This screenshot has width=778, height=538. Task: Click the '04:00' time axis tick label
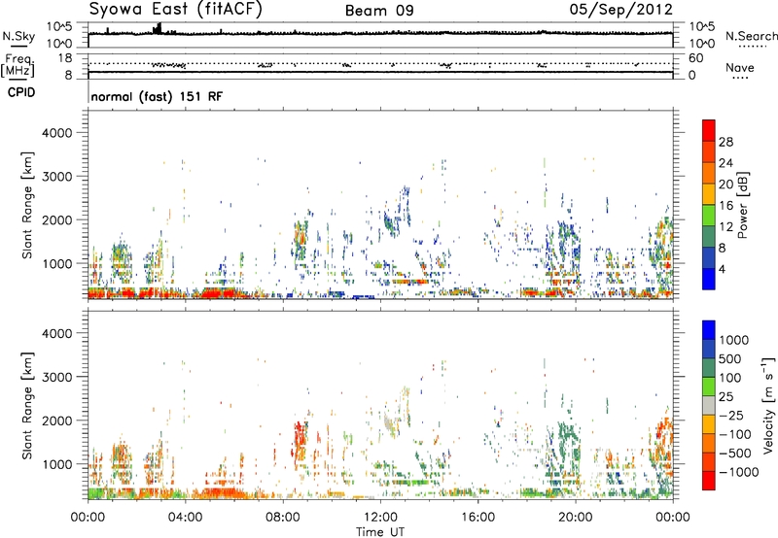pyautogui.click(x=185, y=518)
